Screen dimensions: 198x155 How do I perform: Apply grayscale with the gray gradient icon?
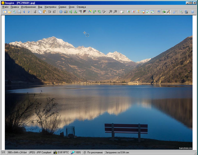(x=80, y=12)
